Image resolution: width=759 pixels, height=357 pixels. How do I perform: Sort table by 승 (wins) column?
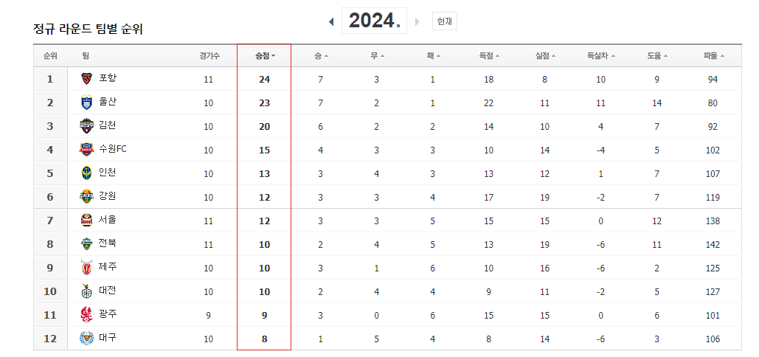click(x=321, y=56)
